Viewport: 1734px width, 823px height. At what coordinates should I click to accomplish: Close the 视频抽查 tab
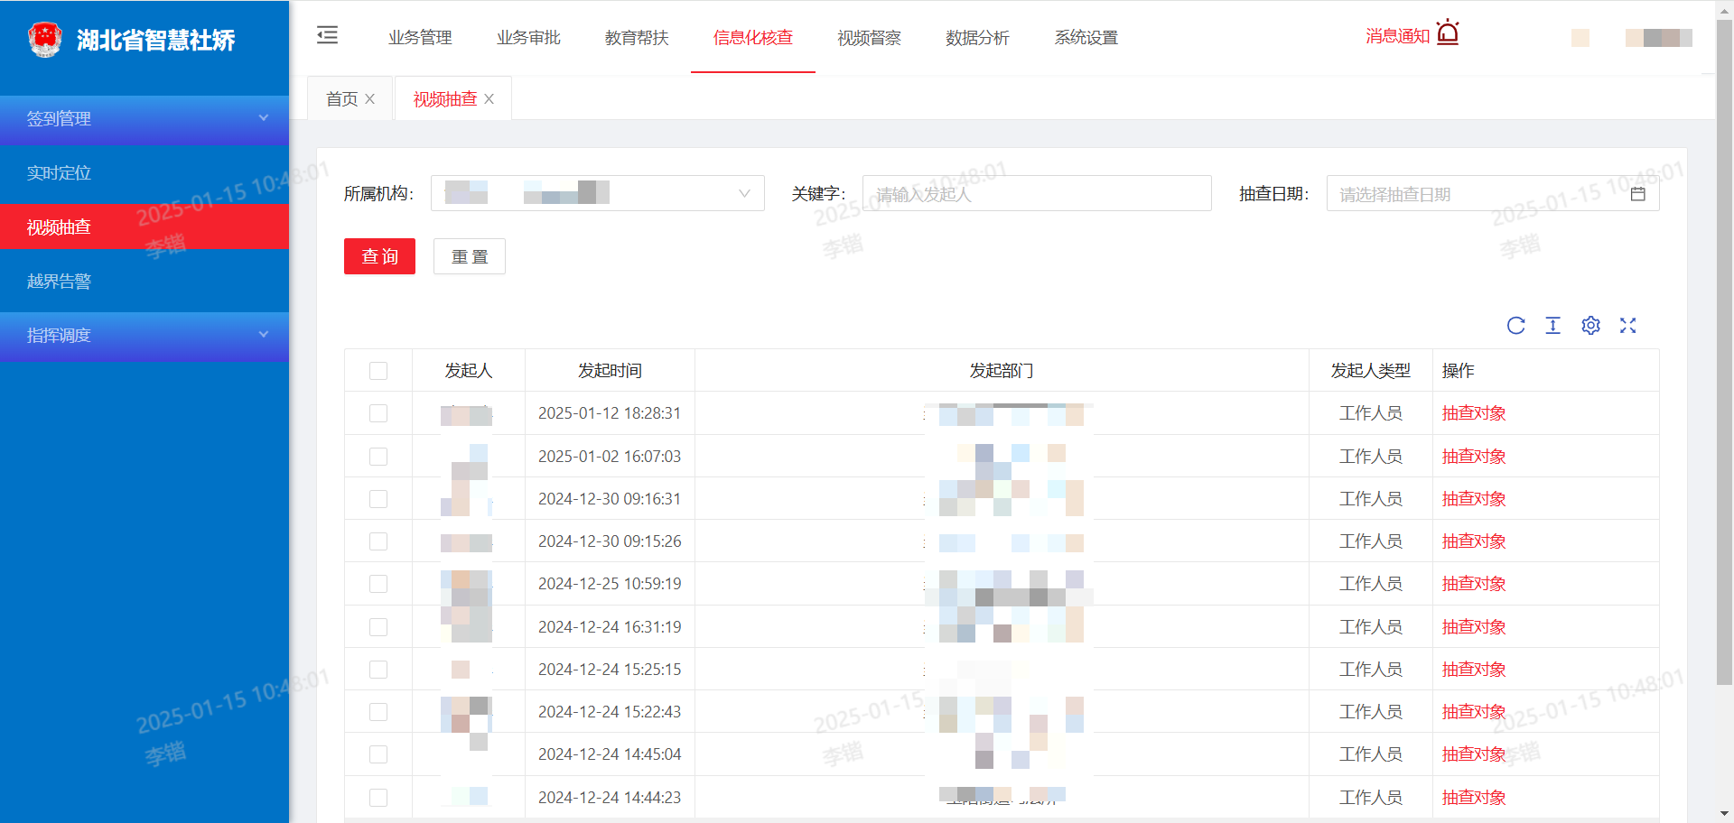coord(489,99)
